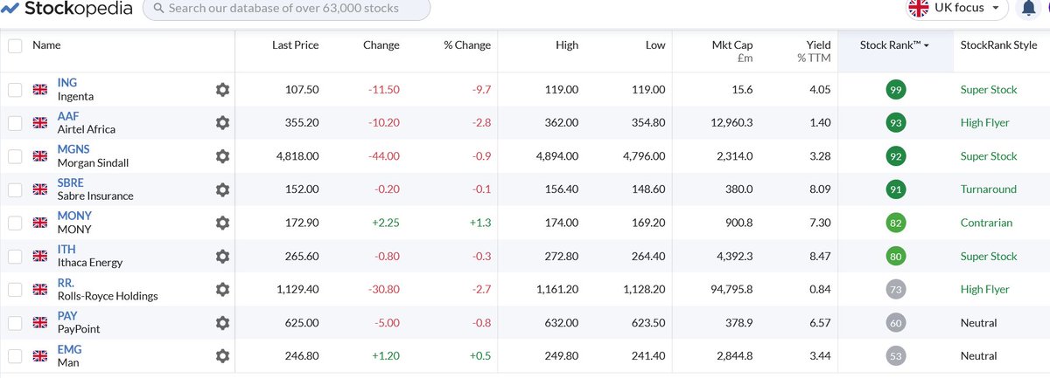Open the EMG ticker link
Viewport: 1050px width, 378px height.
(69, 349)
